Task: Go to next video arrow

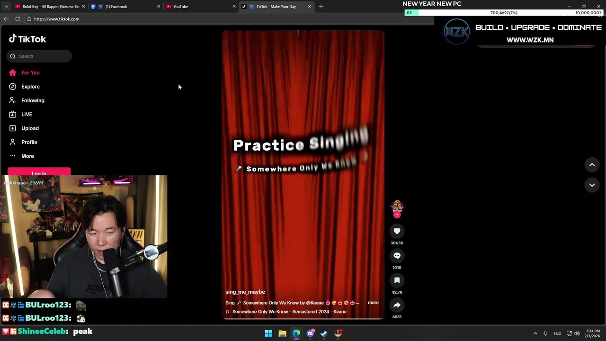Action: 592,185
